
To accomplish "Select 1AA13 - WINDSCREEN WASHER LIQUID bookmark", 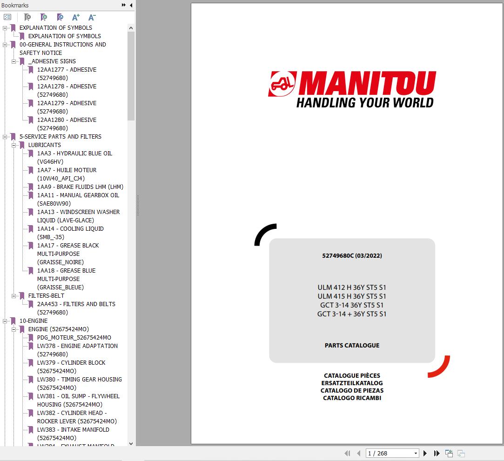I will (79, 216).
